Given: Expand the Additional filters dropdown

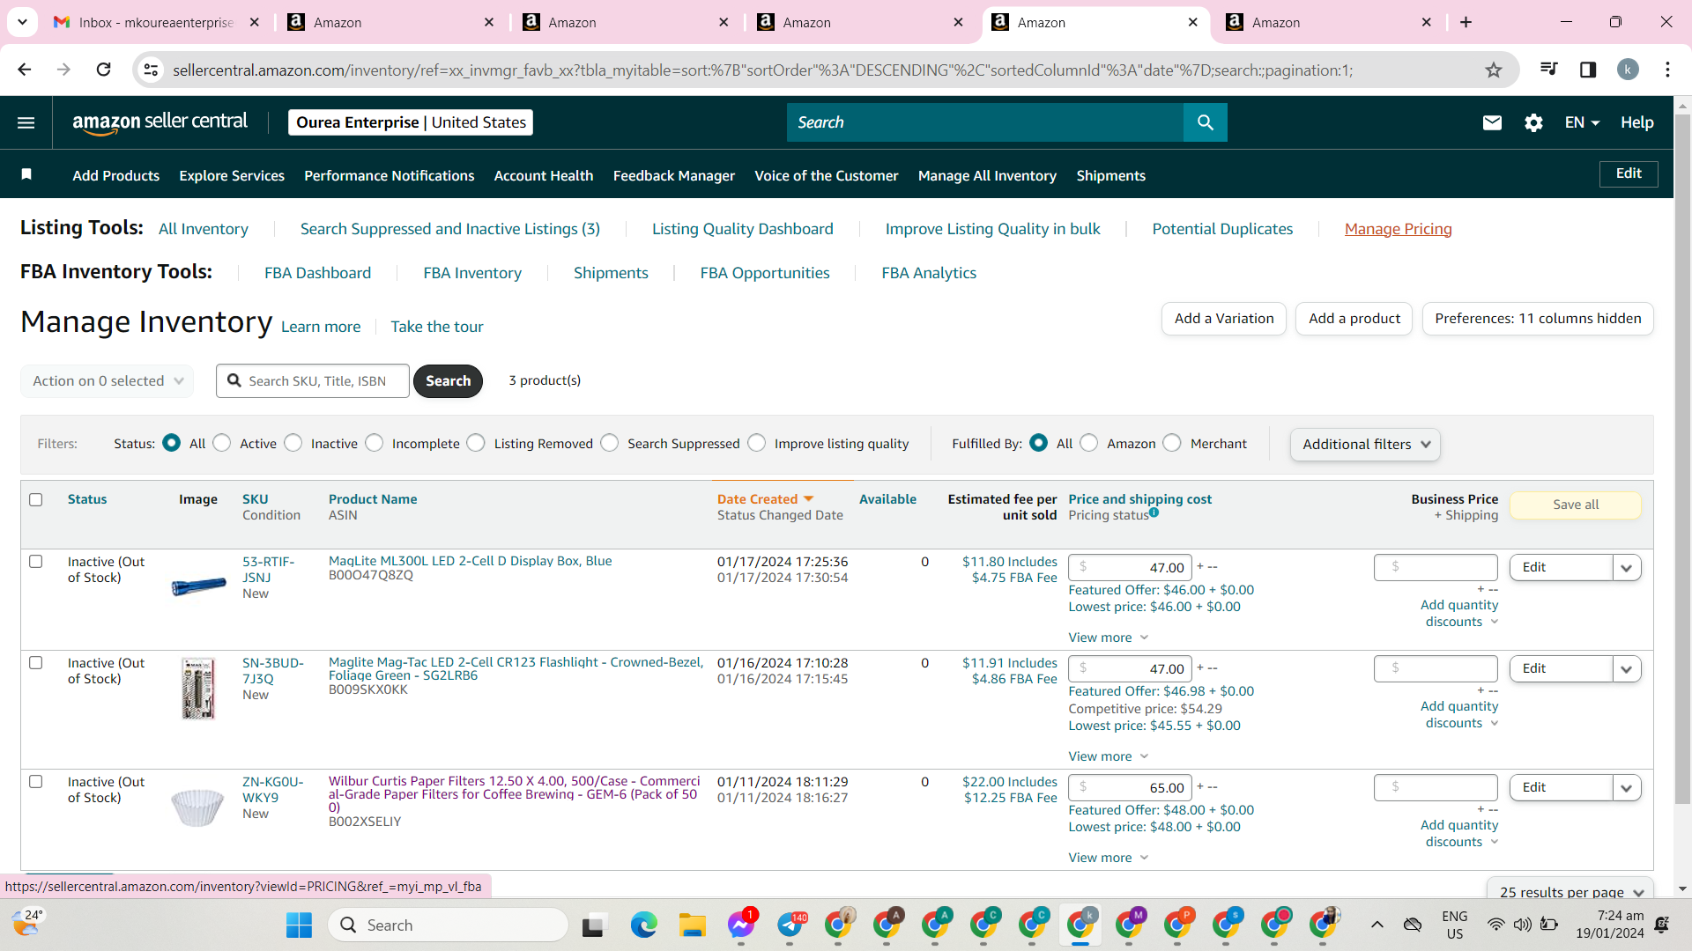Looking at the screenshot, I should click(1365, 445).
